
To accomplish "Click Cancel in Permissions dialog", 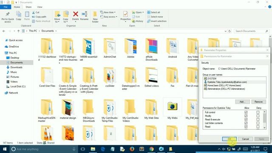I will 245,139.
